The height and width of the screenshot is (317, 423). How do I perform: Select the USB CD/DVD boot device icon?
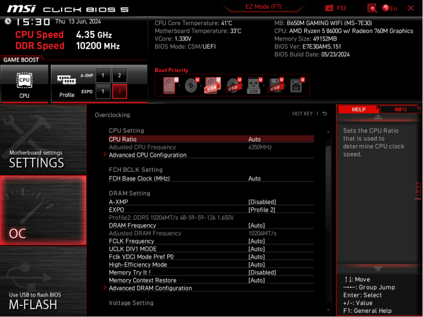point(234,86)
